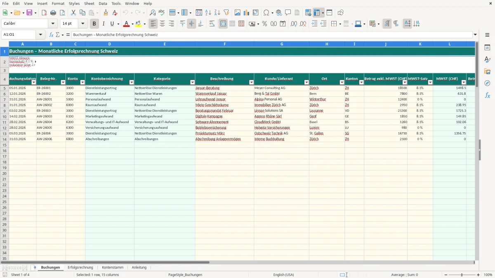Toggle Align Left

[153, 24]
